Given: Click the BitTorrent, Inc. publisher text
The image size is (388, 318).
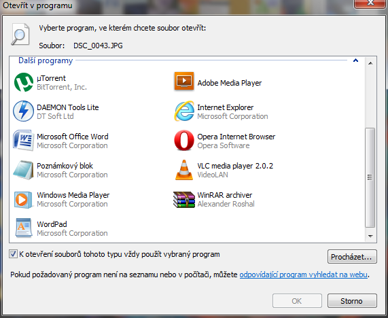Looking at the screenshot, I should click(62, 87).
